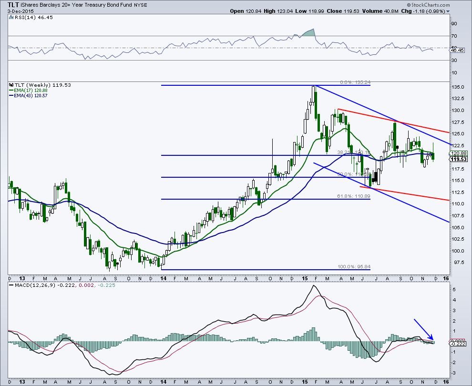This screenshot has width=472, height=386.
Task: Click the TLT (Weekly) 119.53 legend entry
Action: tap(43, 85)
